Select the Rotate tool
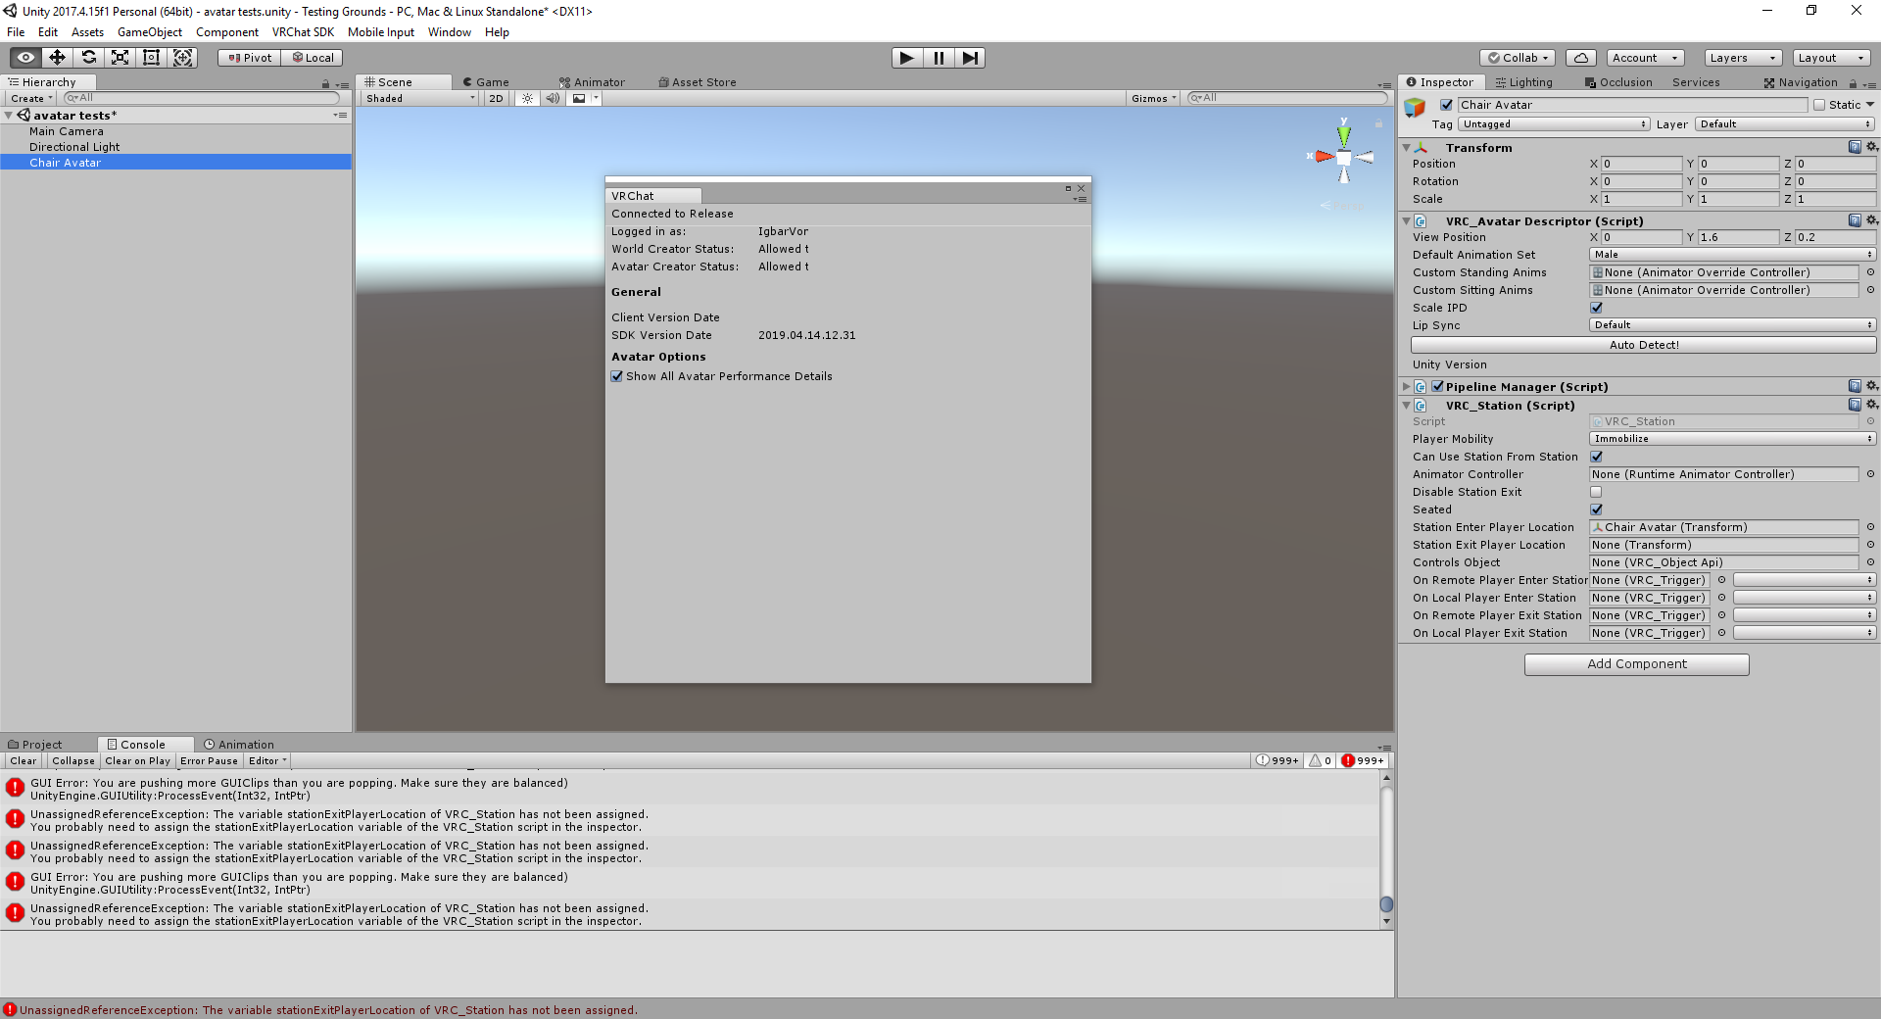Screen dimensions: 1881x1019 (x=88, y=58)
